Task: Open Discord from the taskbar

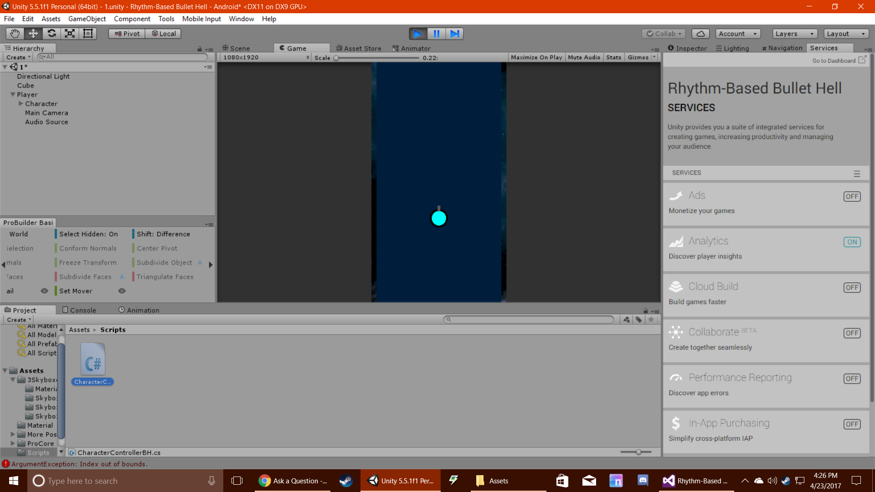Action: 643,481
